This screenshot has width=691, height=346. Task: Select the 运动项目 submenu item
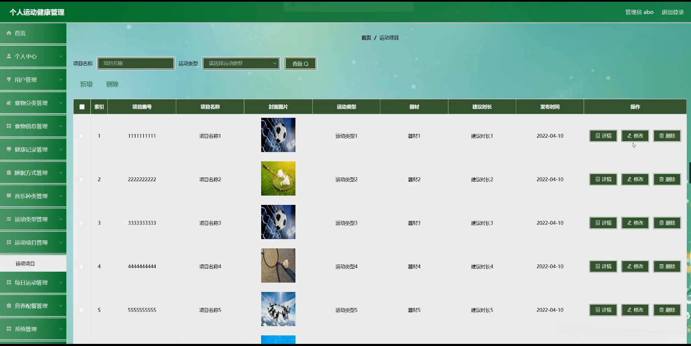pyautogui.click(x=33, y=263)
